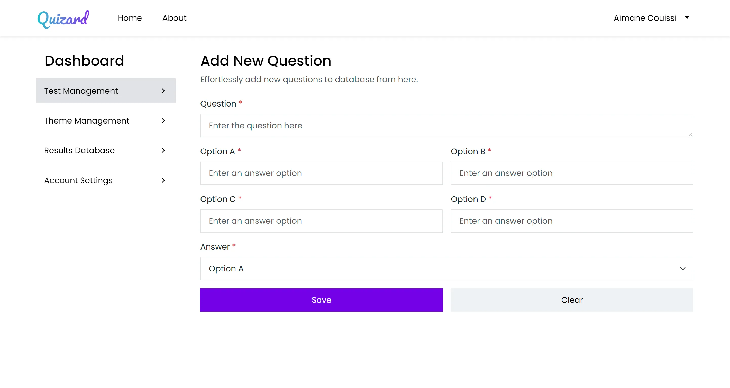This screenshot has height=388, width=730.
Task: Click the Theme Management chevron
Action: click(163, 121)
